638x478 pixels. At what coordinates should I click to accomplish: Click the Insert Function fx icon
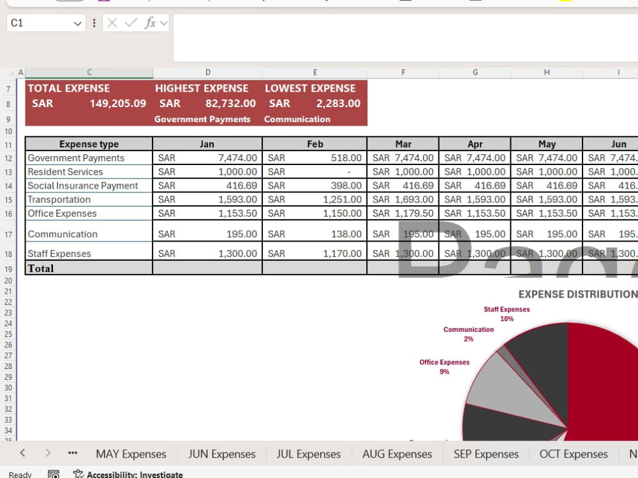point(150,23)
